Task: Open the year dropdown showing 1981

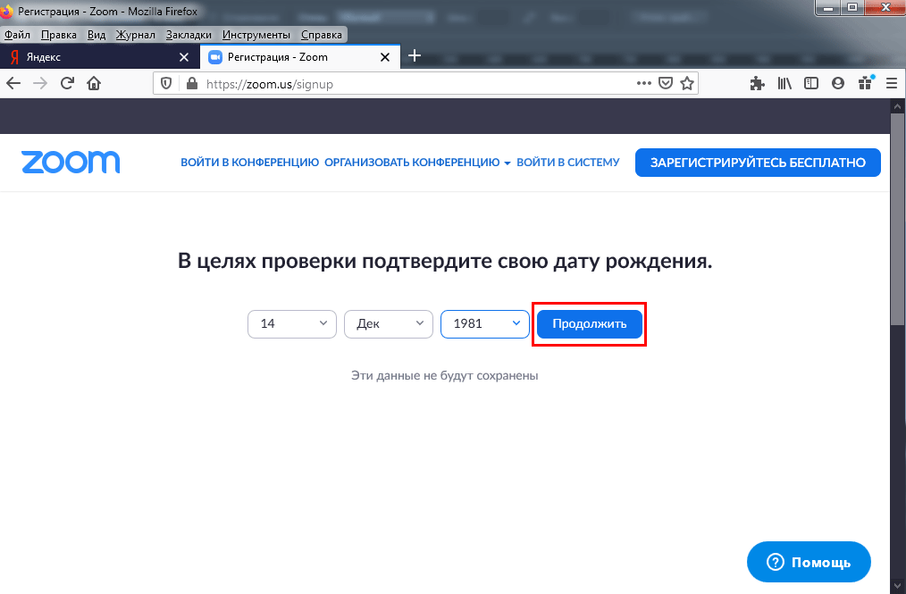Action: pos(484,323)
